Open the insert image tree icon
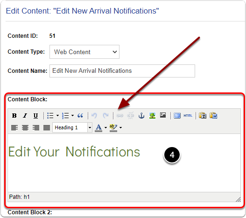Viewport: 246px width, 218px height. click(152, 116)
